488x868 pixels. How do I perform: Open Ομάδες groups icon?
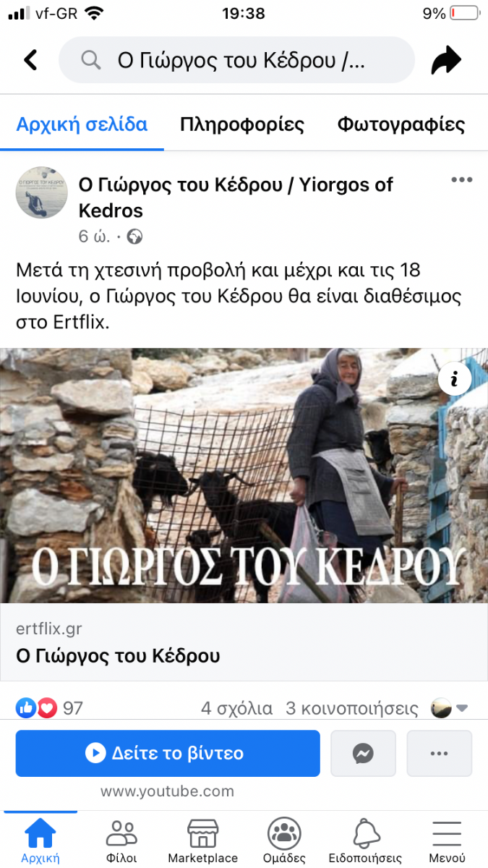tap(284, 842)
